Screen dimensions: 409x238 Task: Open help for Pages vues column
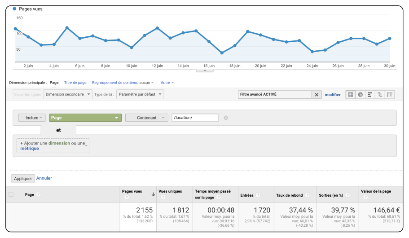(127, 197)
